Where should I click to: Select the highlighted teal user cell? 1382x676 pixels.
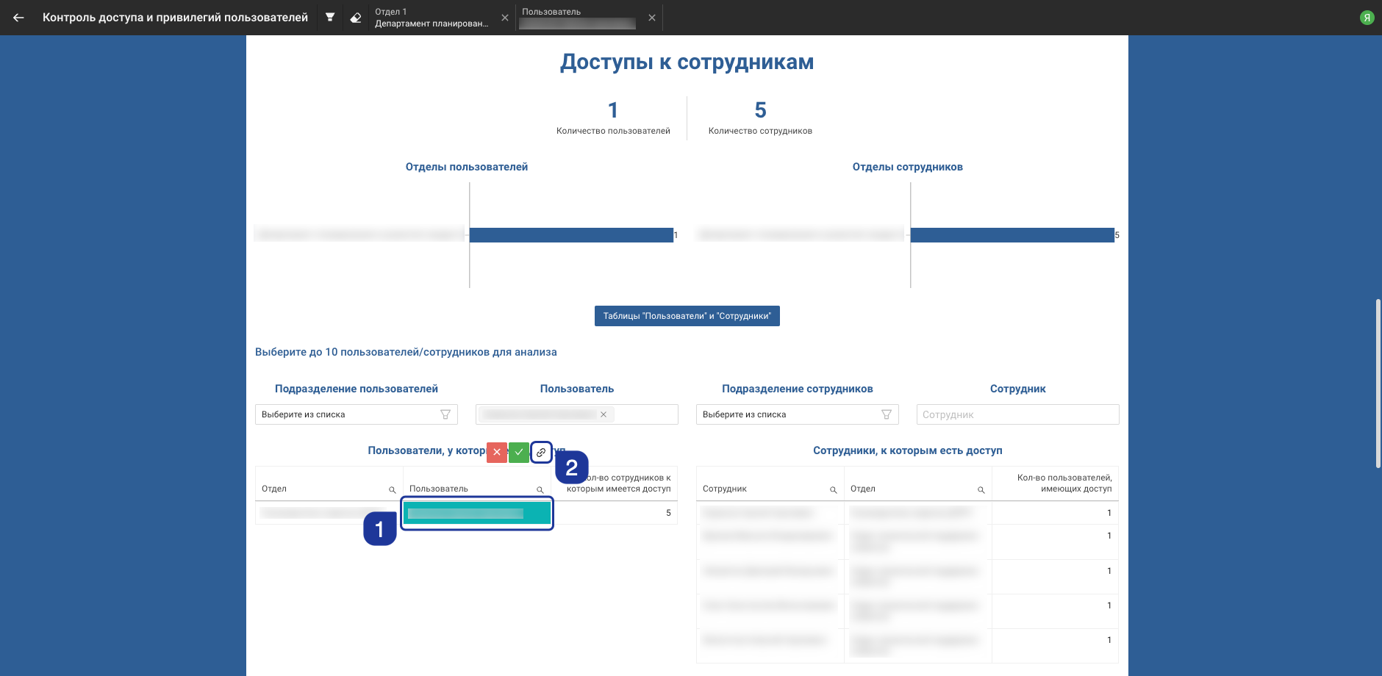477,513
